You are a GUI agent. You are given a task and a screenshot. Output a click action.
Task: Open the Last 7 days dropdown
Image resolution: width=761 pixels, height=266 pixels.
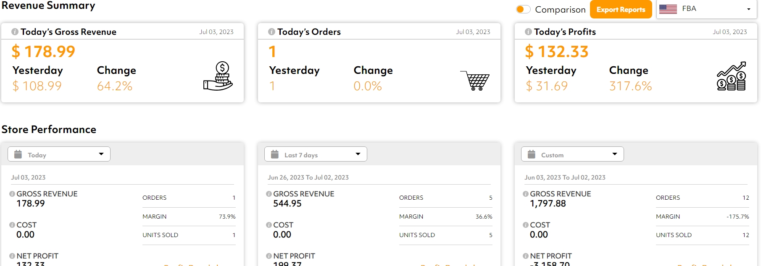click(358, 154)
